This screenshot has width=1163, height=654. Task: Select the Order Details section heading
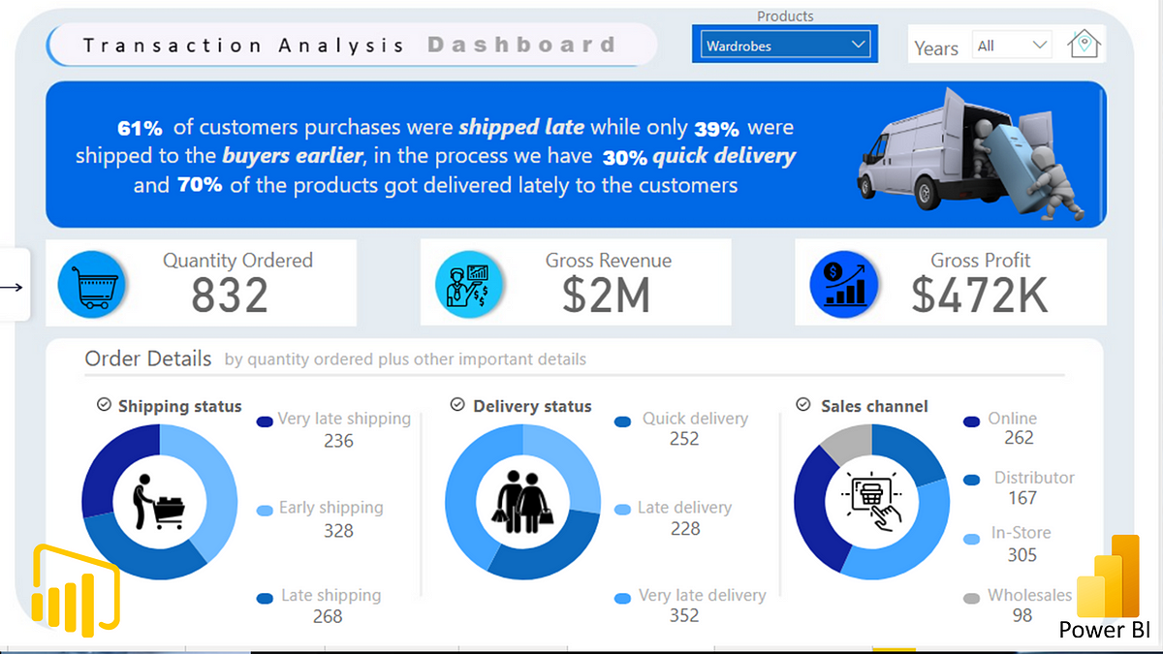(148, 358)
